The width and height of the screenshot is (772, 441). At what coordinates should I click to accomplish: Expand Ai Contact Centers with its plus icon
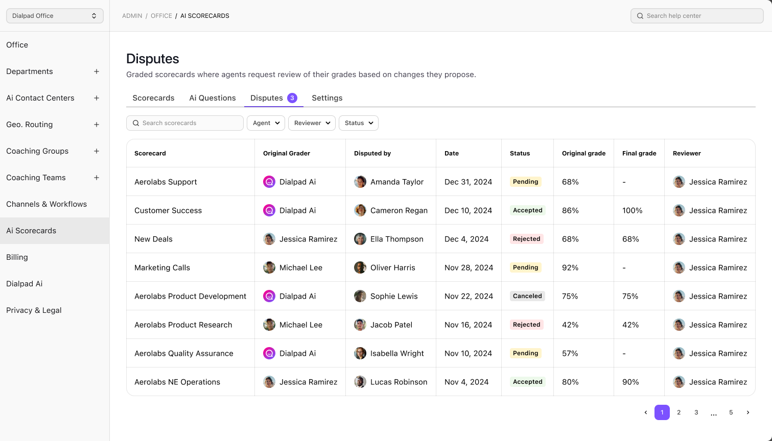point(97,98)
